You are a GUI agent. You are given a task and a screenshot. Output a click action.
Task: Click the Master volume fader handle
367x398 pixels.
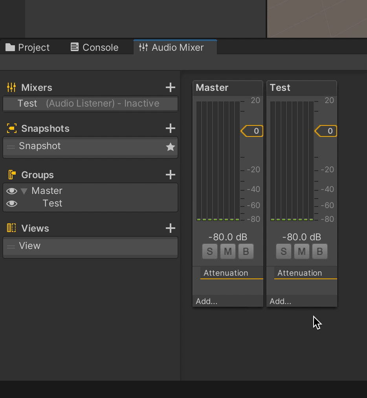(252, 131)
